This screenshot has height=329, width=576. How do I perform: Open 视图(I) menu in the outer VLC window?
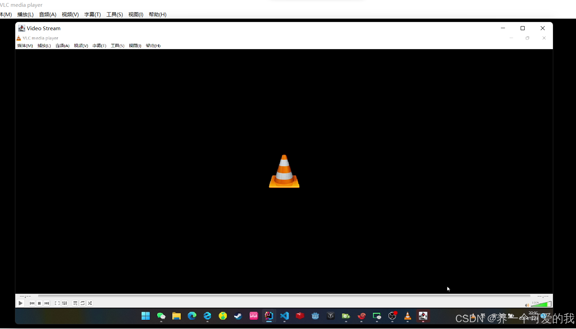point(136,14)
